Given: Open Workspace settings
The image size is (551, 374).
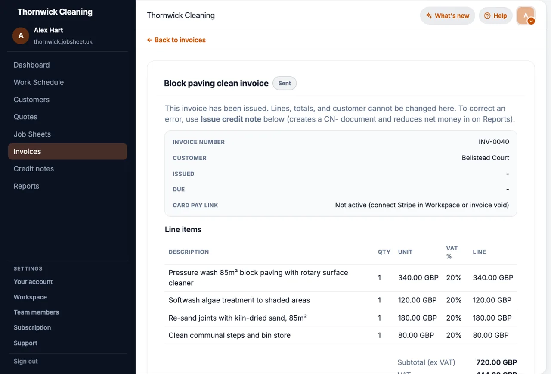Looking at the screenshot, I should [30, 297].
